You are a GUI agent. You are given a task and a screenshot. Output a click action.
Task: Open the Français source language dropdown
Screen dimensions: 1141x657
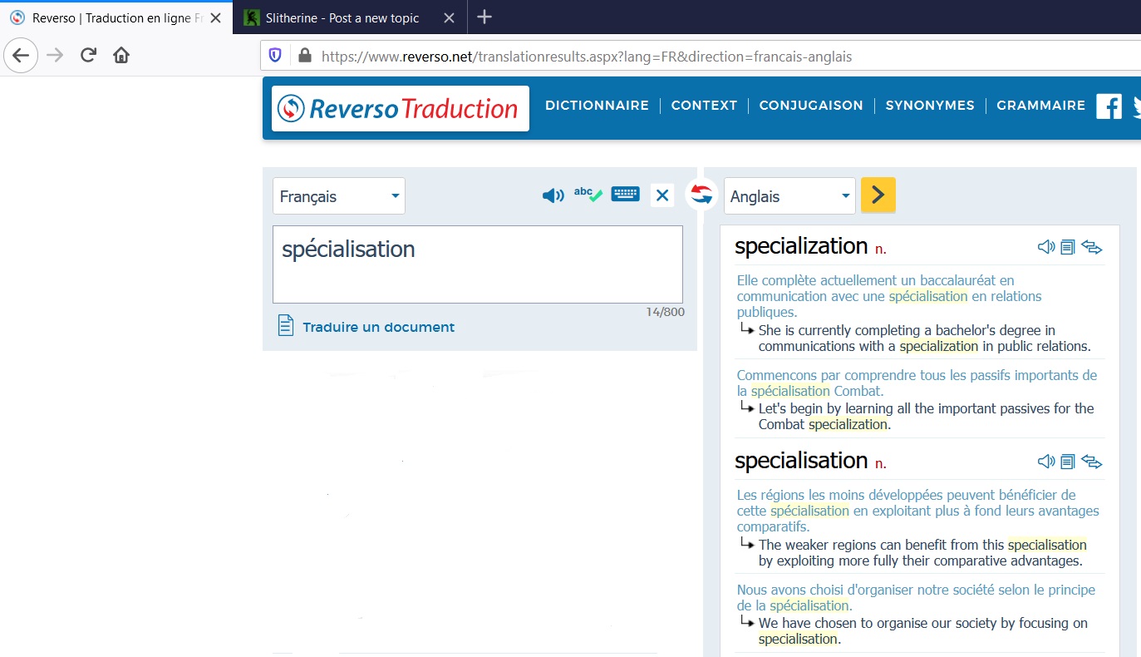tap(339, 196)
